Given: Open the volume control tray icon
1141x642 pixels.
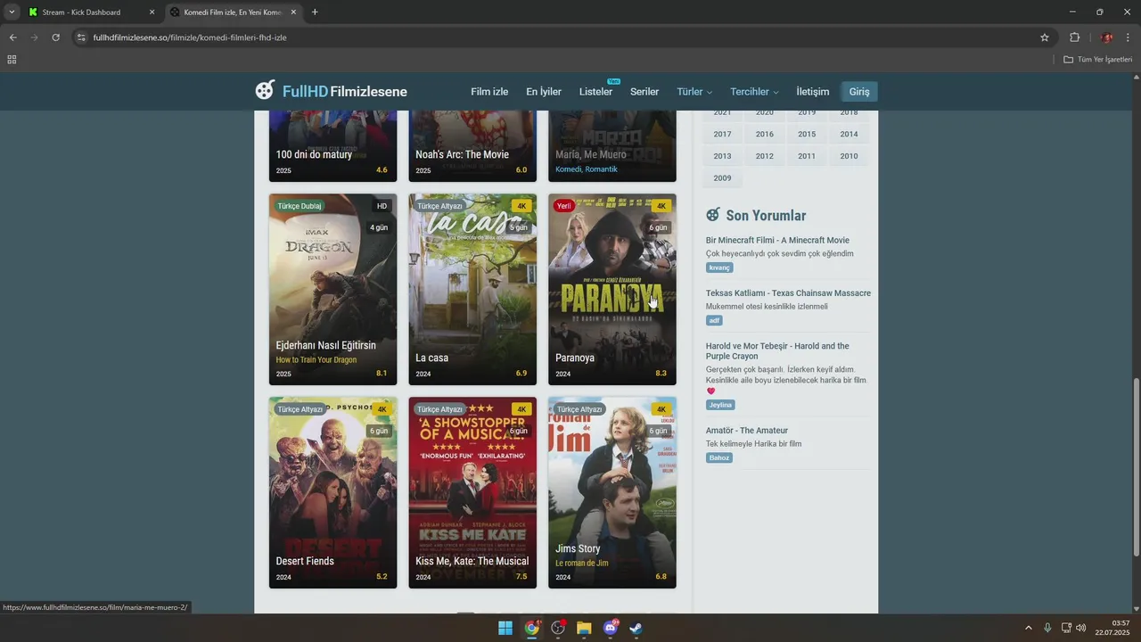Looking at the screenshot, I should click(x=1081, y=628).
